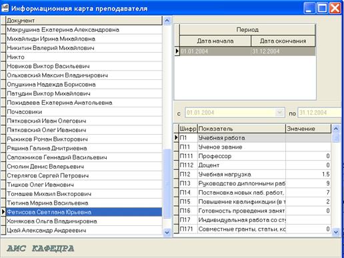Click the Дата начала column header

coord(215,41)
